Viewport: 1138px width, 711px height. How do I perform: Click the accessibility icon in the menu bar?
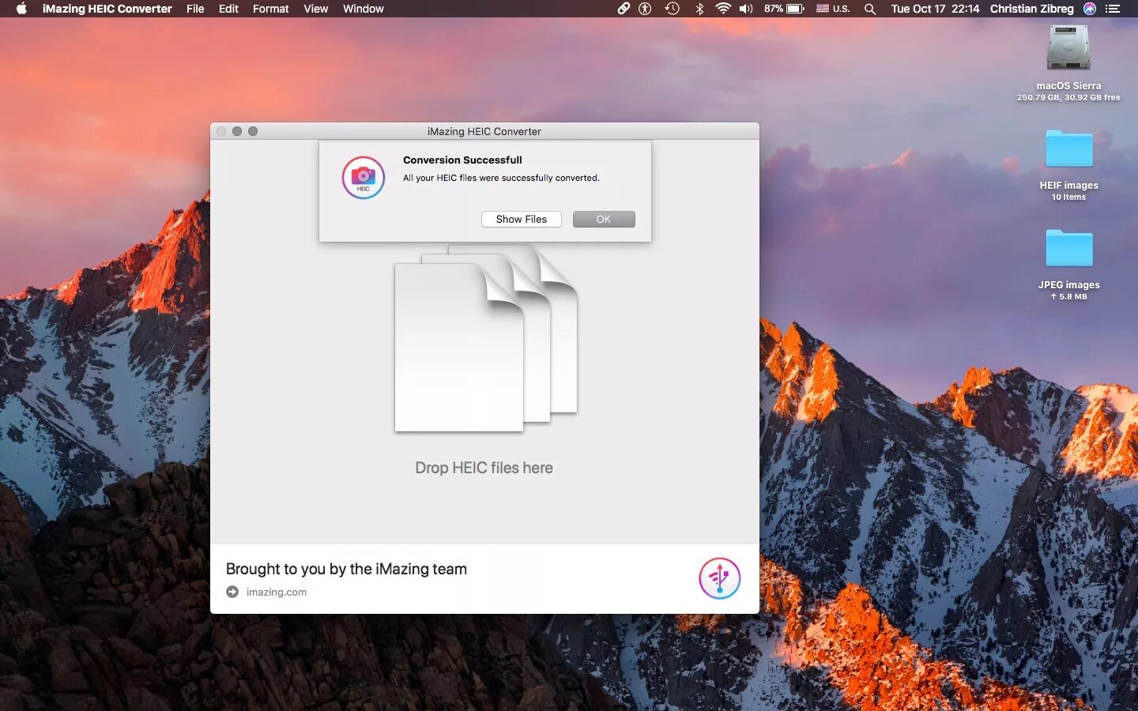point(645,9)
